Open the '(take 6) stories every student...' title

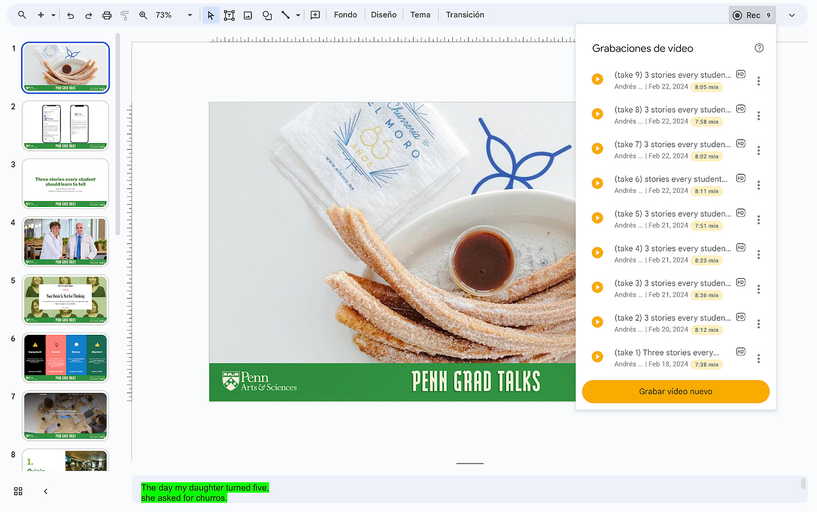pyautogui.click(x=671, y=179)
